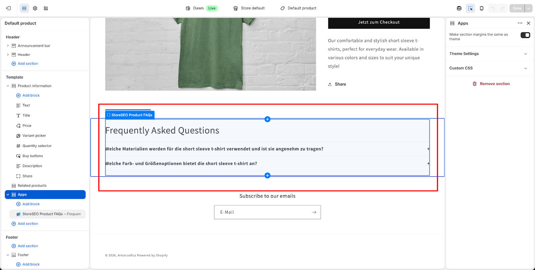Collapse the Product information section
Image resolution: width=535 pixels, height=270 pixels.
tap(8, 86)
